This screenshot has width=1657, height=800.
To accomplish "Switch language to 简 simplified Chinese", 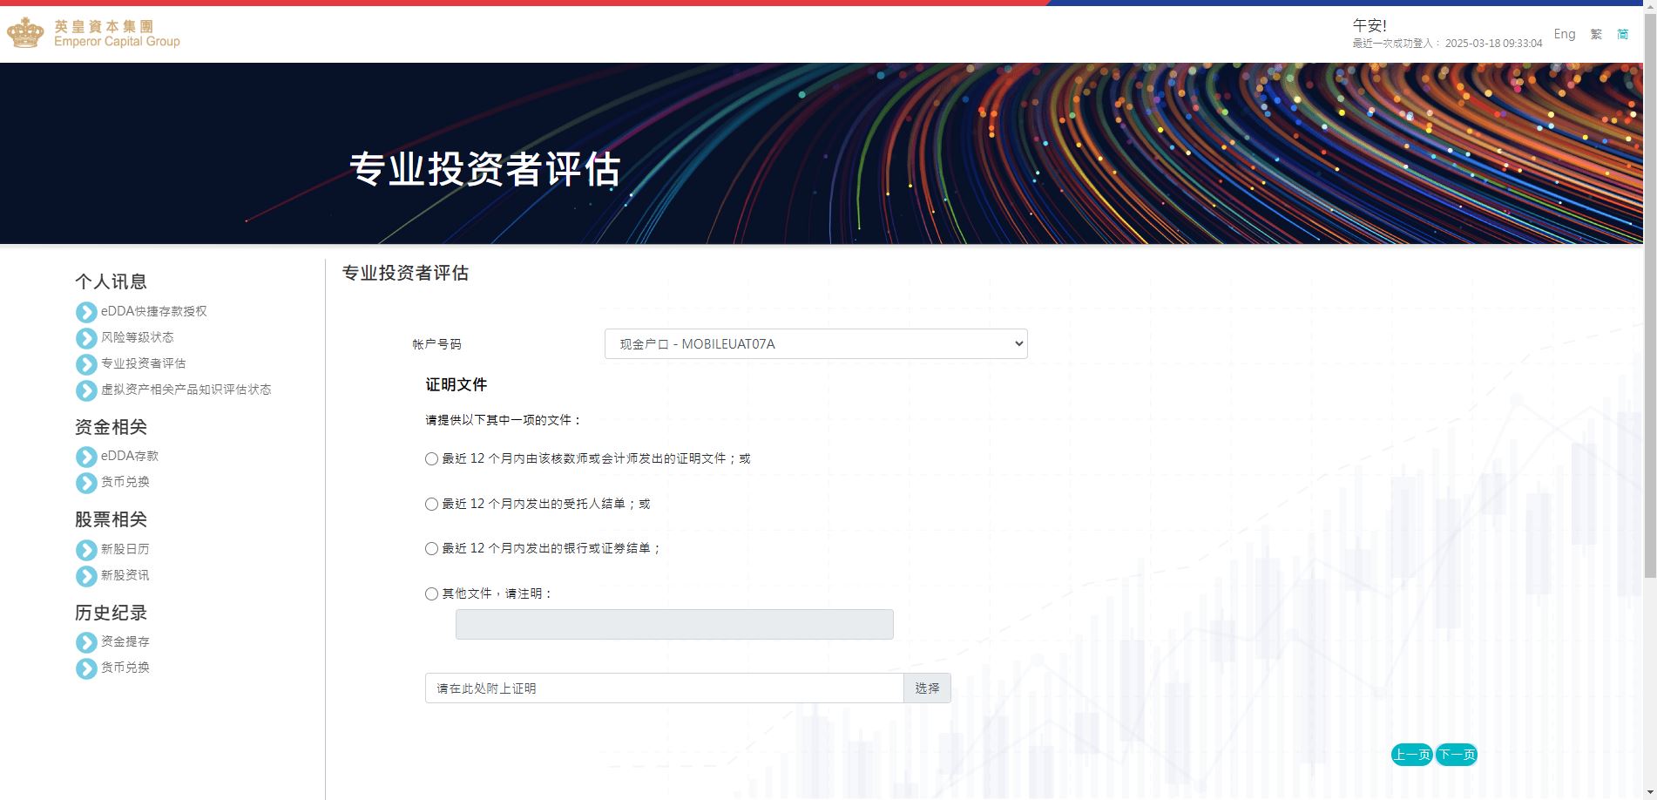I will [1623, 34].
